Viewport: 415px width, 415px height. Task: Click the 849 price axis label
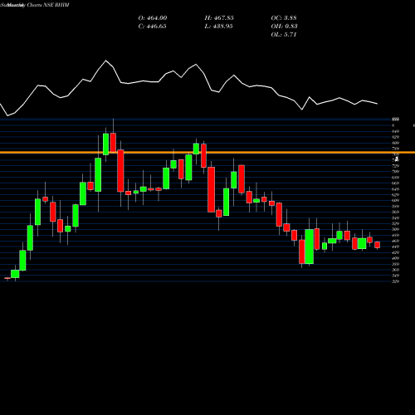pos(396,131)
